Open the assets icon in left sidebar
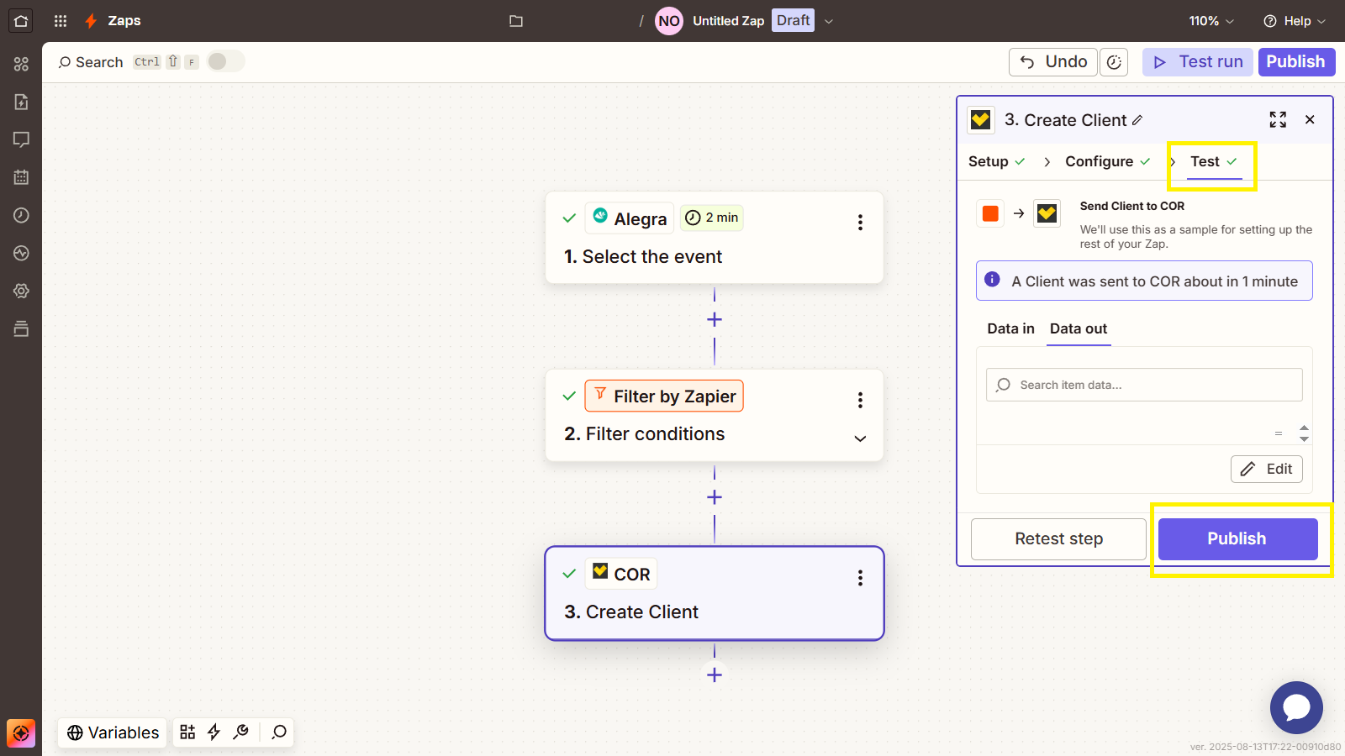The height and width of the screenshot is (756, 1345). [x=21, y=64]
